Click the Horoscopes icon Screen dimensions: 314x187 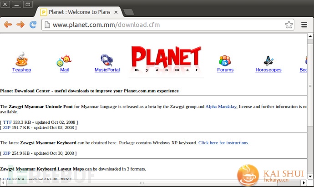pyautogui.click(x=268, y=61)
